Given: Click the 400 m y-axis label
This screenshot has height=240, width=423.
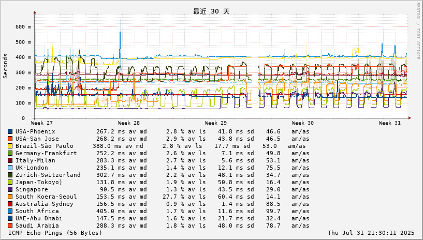Looking at the screenshot, I should (23, 57).
